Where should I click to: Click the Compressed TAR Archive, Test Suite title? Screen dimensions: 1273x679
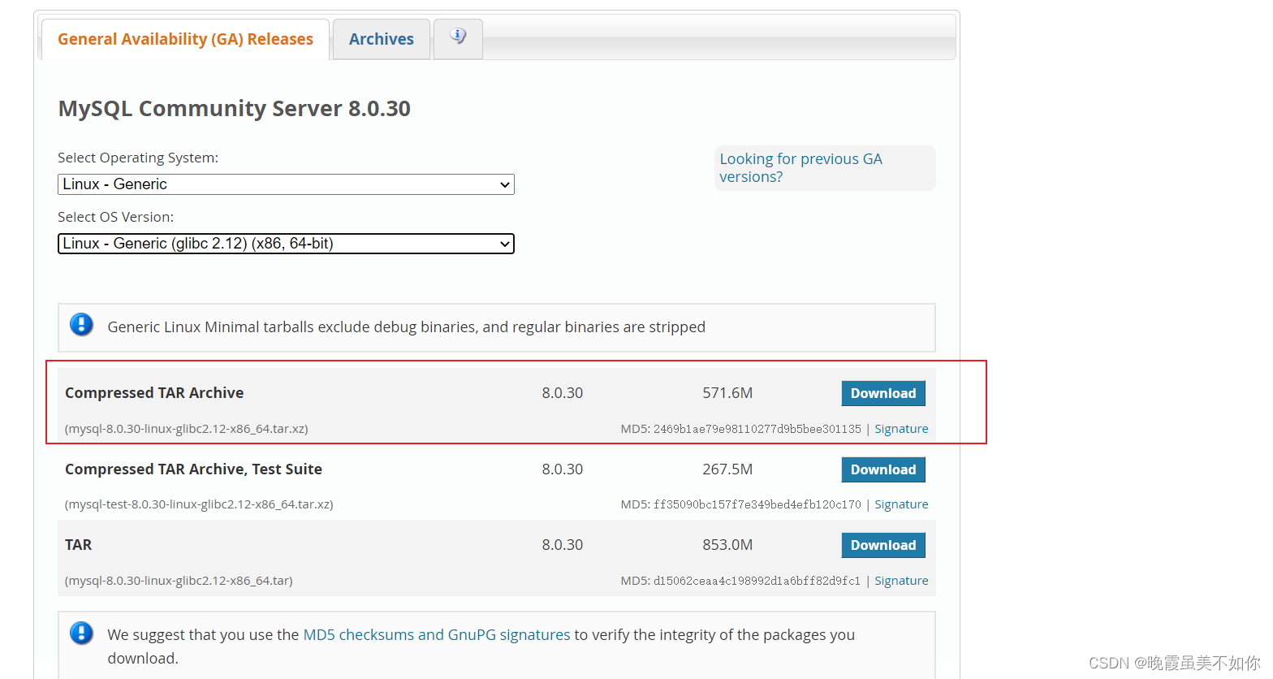193,469
